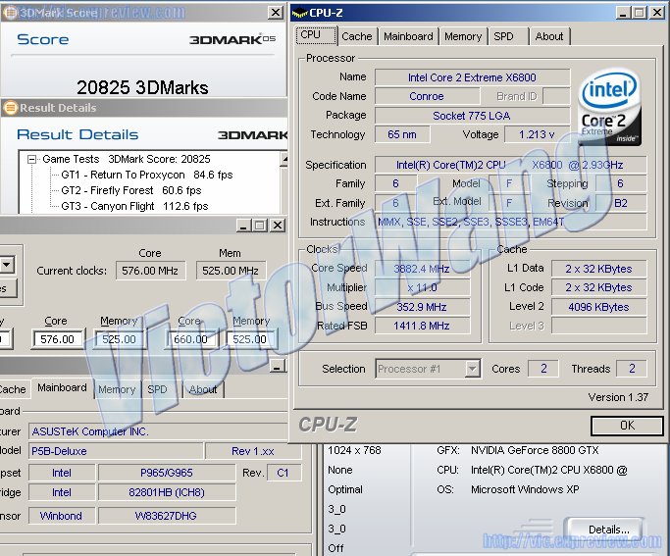Click the MMX, SSE instructions field
This screenshot has width=670, height=556.
[x=511, y=222]
